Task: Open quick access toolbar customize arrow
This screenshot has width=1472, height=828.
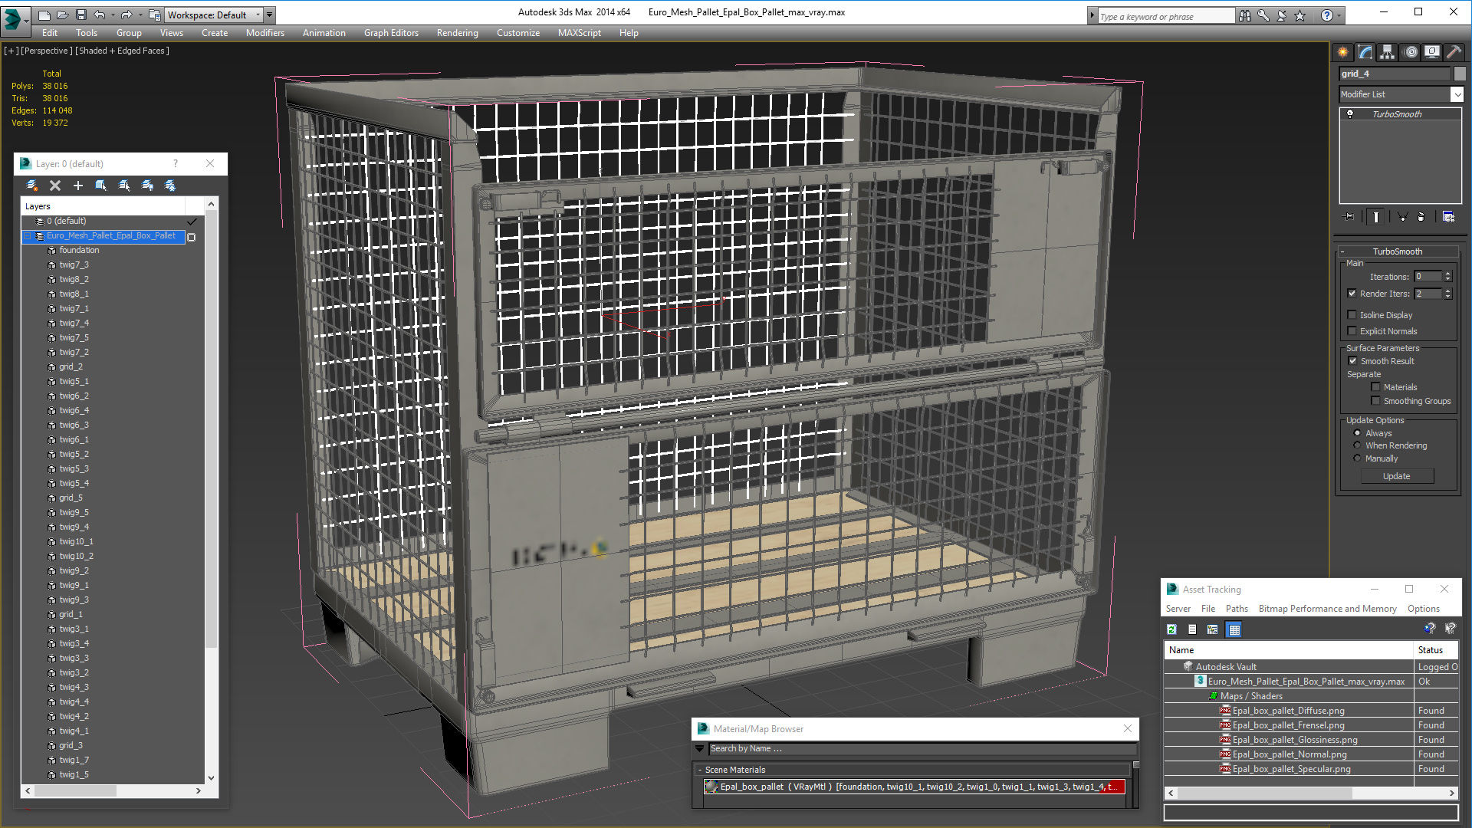Action: pyautogui.click(x=269, y=15)
